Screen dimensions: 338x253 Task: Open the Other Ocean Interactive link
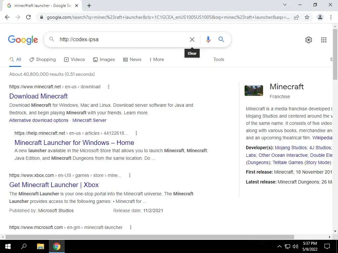[x=283, y=155]
